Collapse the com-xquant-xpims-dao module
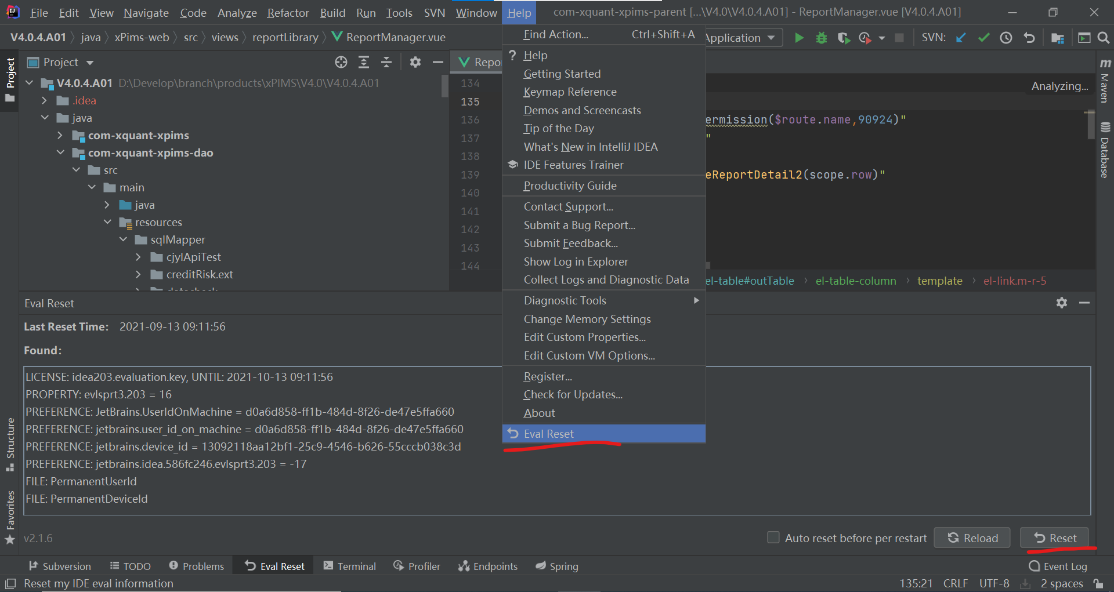The image size is (1114, 592). (60, 152)
